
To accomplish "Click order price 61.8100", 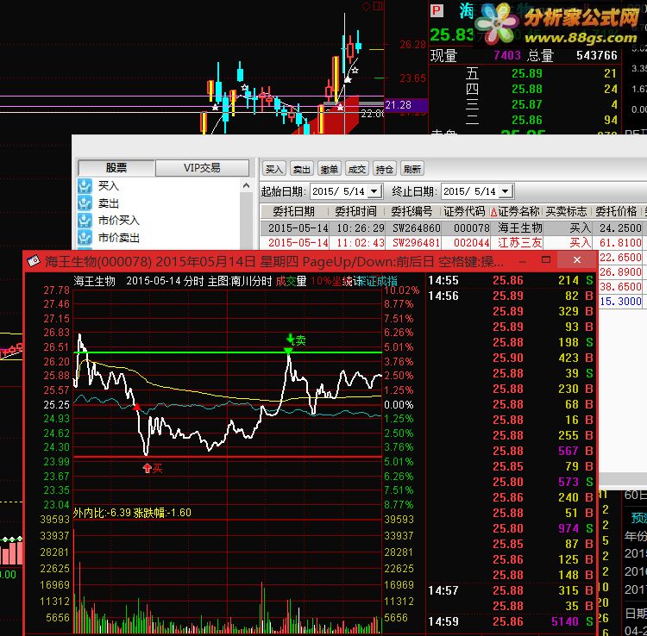I will (x=620, y=243).
